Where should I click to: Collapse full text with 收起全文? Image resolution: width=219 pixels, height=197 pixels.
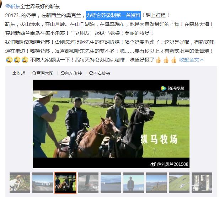tap(191, 60)
